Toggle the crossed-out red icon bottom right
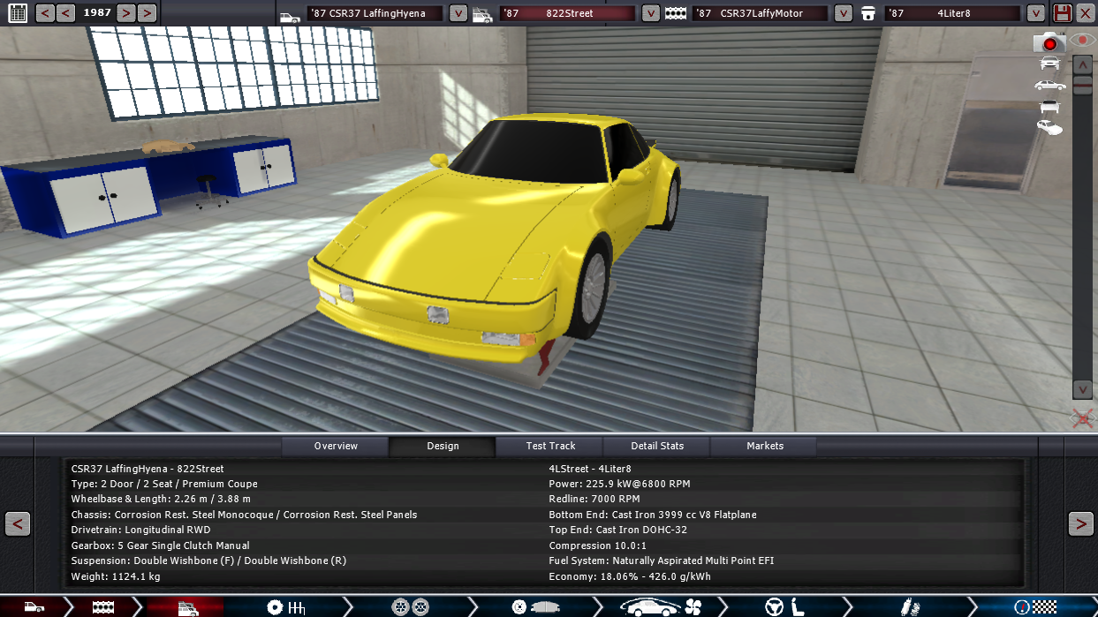 [x=1082, y=418]
